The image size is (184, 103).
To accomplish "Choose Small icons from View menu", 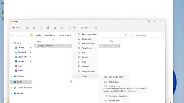I will click(x=85, y=48).
